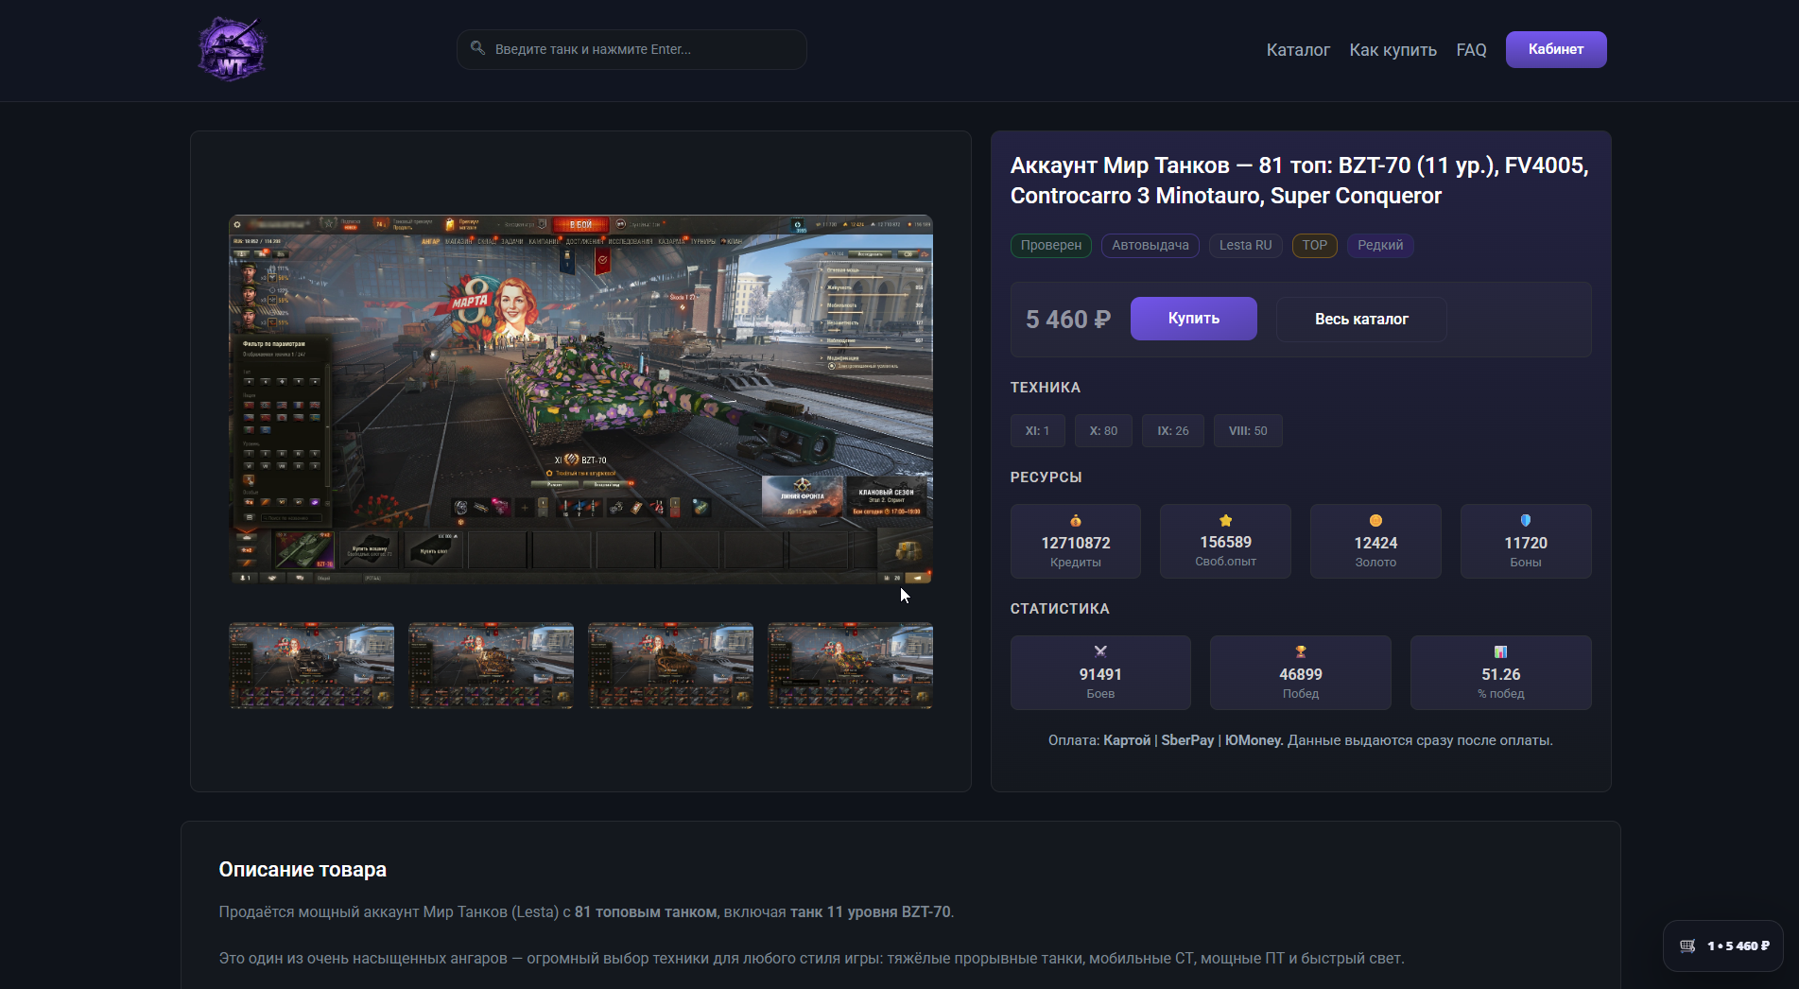Open the shopping cart widget icon
Image resolution: width=1799 pixels, height=989 pixels.
[1687, 946]
